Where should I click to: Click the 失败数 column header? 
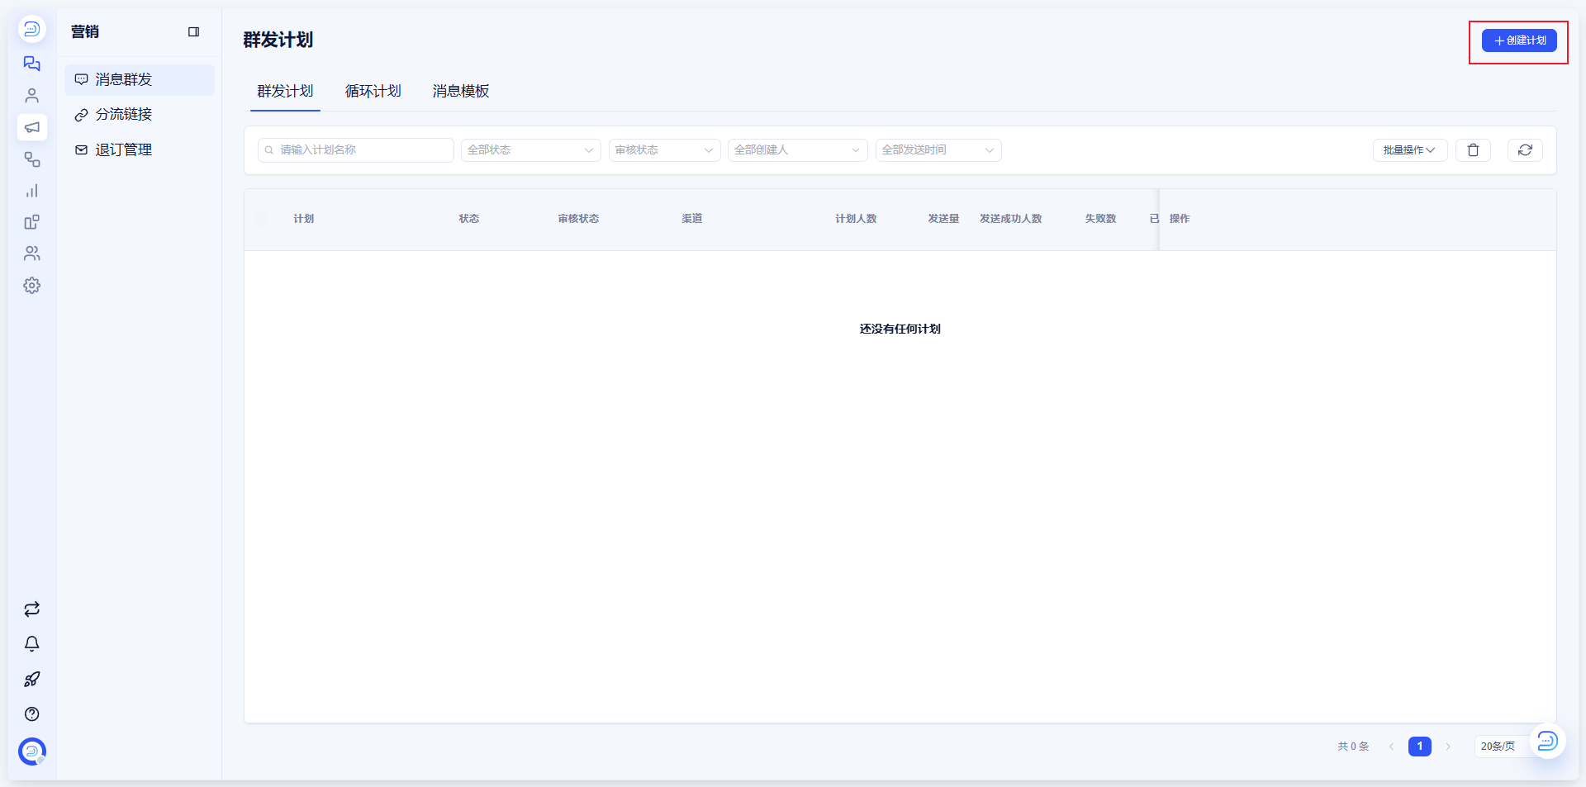(x=1101, y=219)
